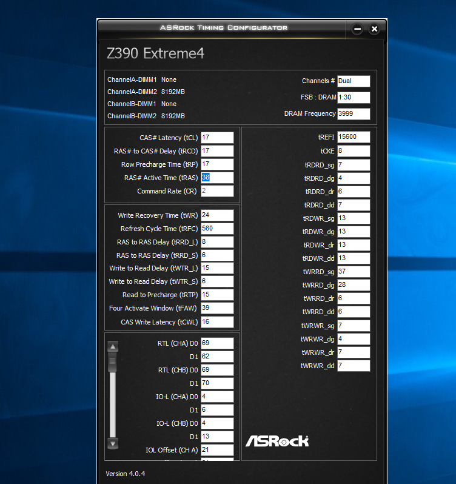This screenshot has width=456, height=484.
Task: Close the ASRock Timing Configurator window
Action: [374, 29]
